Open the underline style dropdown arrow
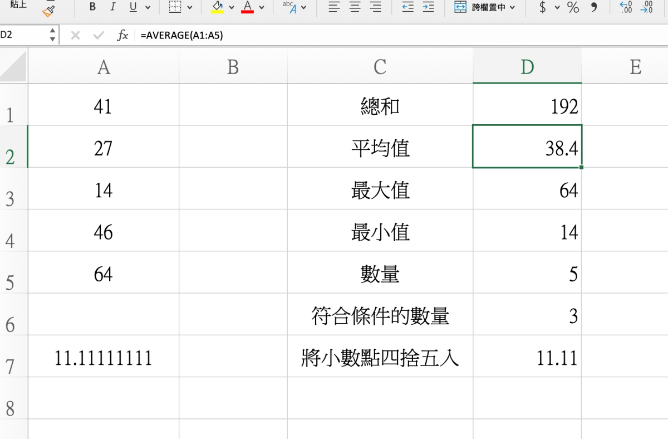 point(148,8)
